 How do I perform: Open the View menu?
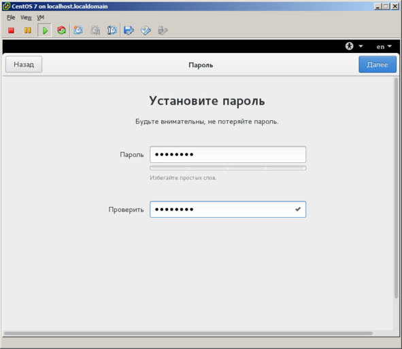tap(26, 18)
